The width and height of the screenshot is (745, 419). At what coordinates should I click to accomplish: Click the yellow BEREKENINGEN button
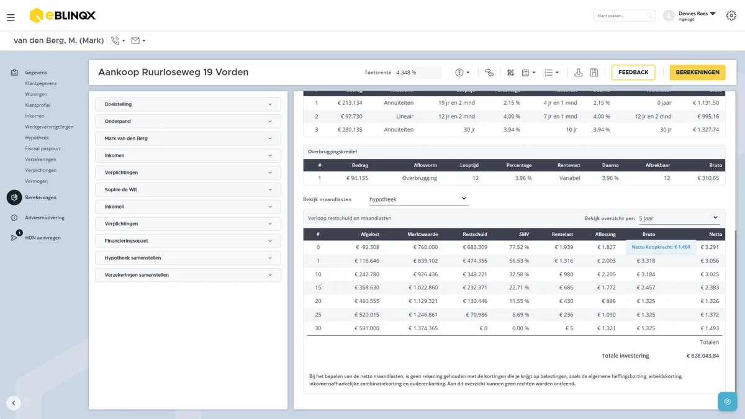(x=697, y=73)
